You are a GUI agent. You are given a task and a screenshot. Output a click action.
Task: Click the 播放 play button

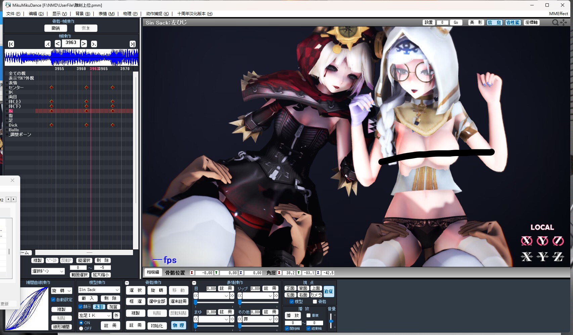pos(293,316)
